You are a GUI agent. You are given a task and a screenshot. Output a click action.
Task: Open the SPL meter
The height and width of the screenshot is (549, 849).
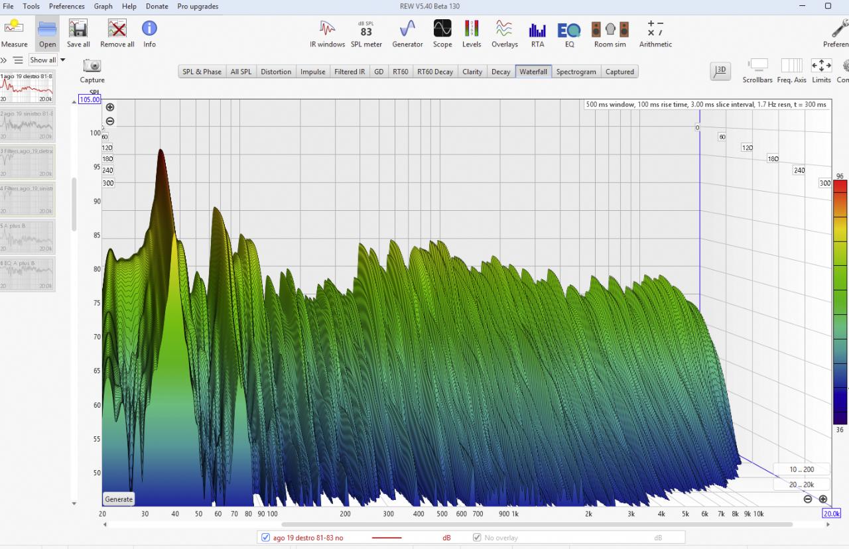click(x=366, y=34)
